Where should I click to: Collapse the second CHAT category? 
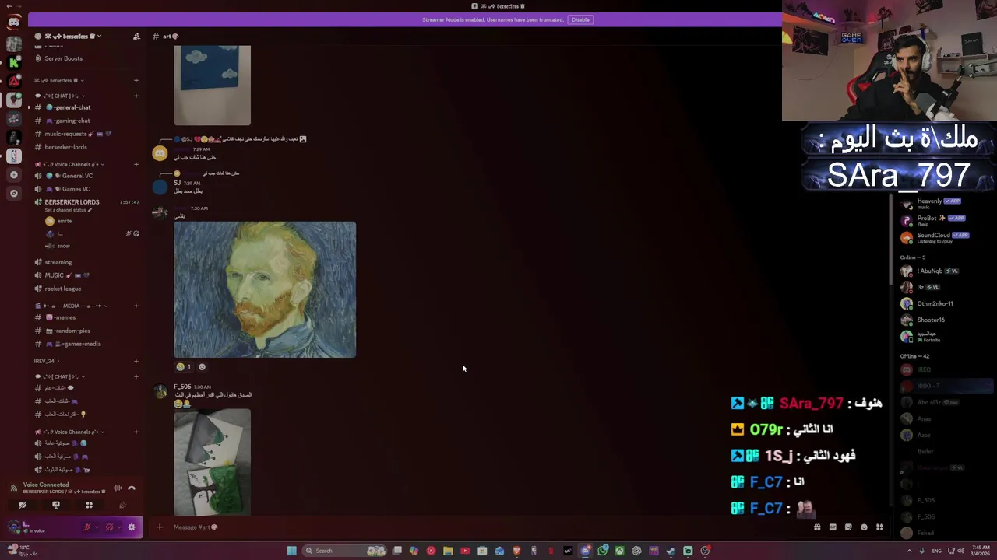click(61, 376)
